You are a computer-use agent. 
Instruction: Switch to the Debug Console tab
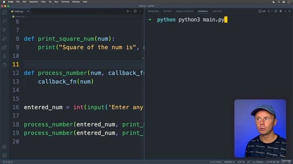point(184,11)
